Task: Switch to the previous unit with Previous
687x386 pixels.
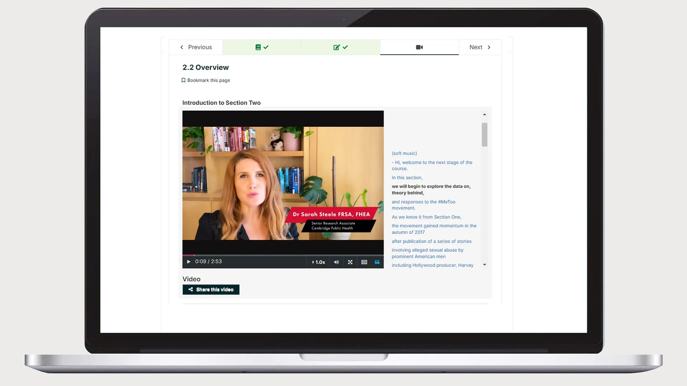Action: pyautogui.click(x=196, y=47)
